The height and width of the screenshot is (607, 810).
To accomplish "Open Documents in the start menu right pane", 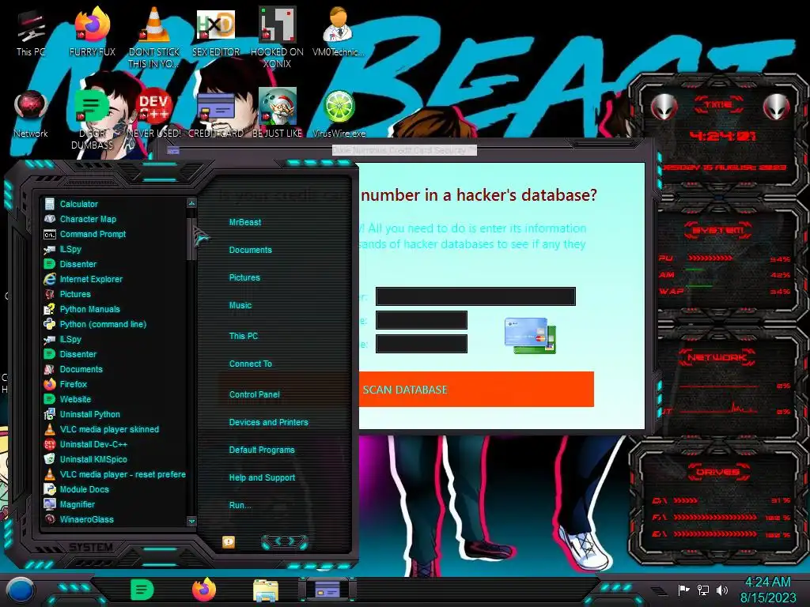I will (250, 250).
